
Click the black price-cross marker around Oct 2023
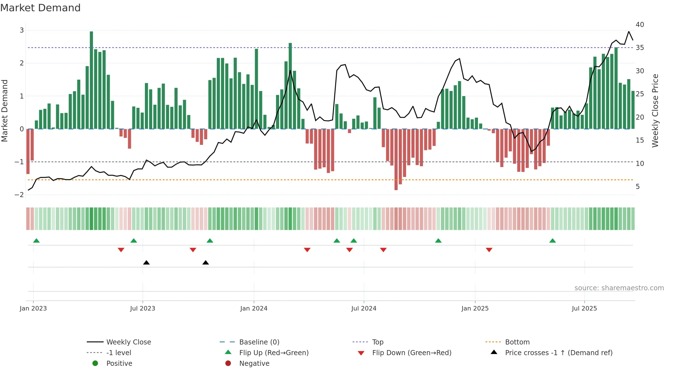pos(206,262)
